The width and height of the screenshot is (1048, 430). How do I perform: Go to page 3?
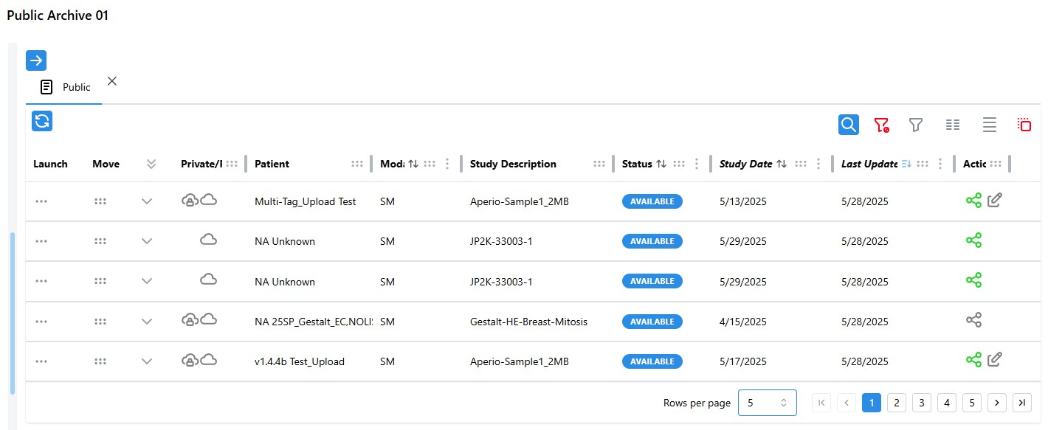tap(921, 403)
